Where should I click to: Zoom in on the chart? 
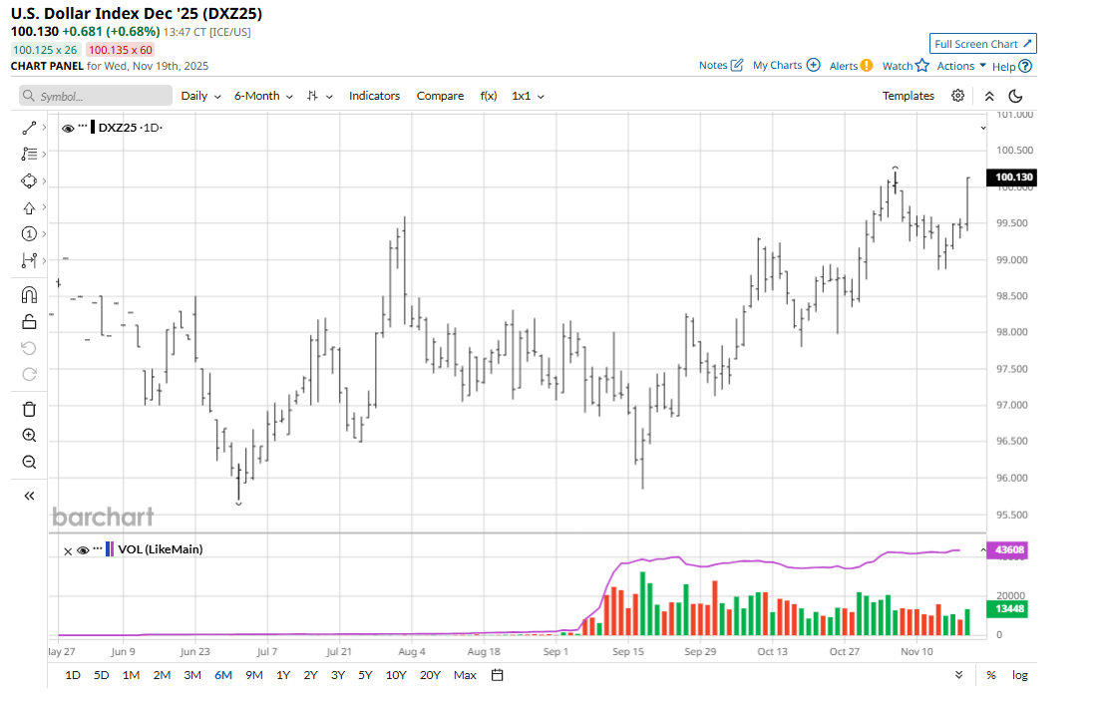(x=29, y=436)
